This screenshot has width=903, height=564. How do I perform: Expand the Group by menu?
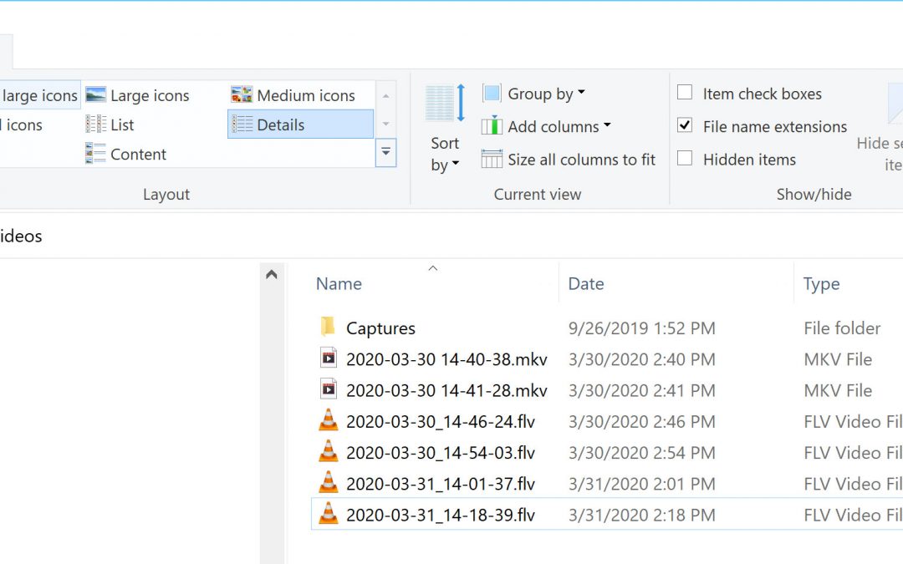coord(535,94)
